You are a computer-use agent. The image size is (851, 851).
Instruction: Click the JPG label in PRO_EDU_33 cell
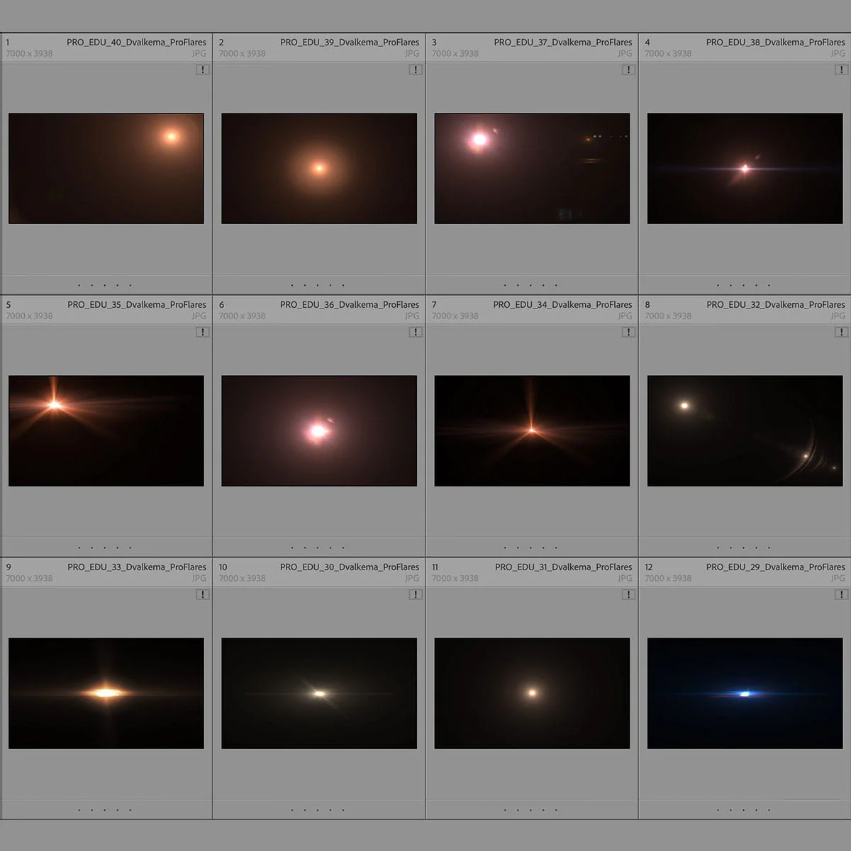point(199,579)
